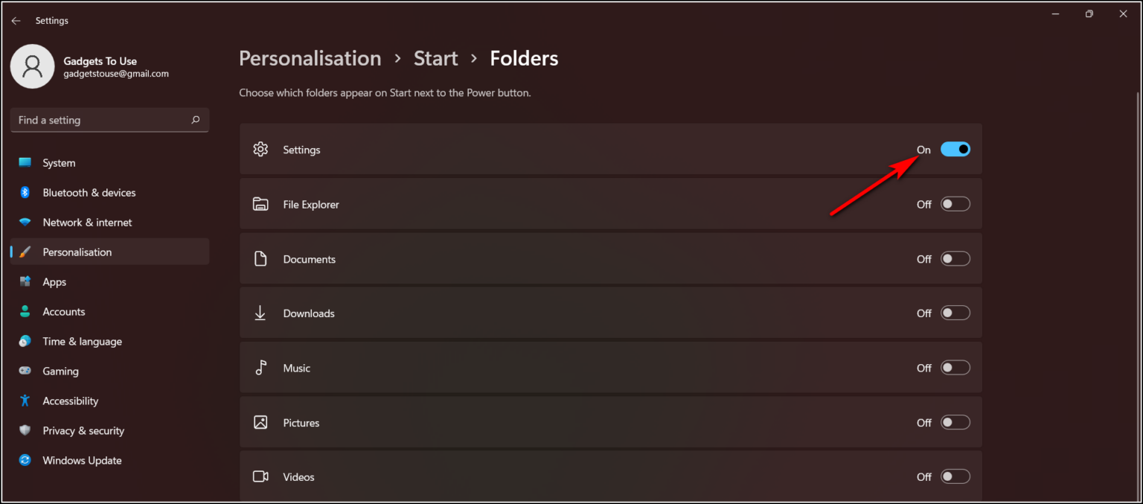Click the music note icon beside Music

(x=260, y=367)
